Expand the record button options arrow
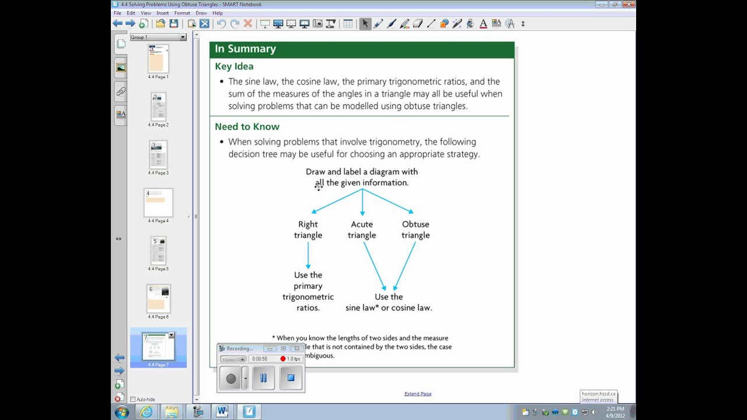 click(245, 378)
